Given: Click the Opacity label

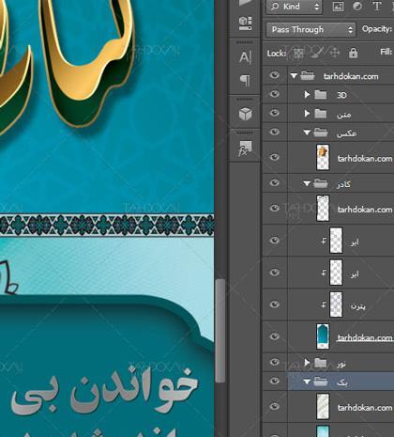Looking at the screenshot, I should pyautogui.click(x=377, y=29).
